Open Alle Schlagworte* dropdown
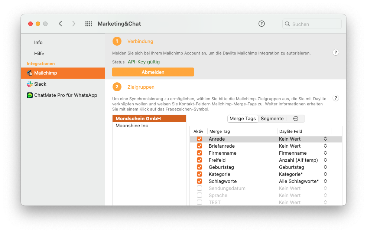 pos(325,181)
